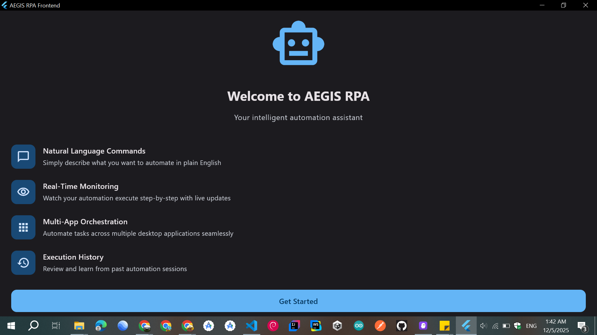Open Sticky Notes from the taskbar

pyautogui.click(x=444, y=326)
